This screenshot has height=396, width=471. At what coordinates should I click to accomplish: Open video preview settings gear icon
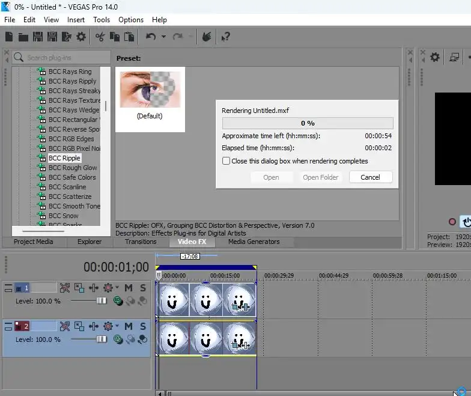435,56
